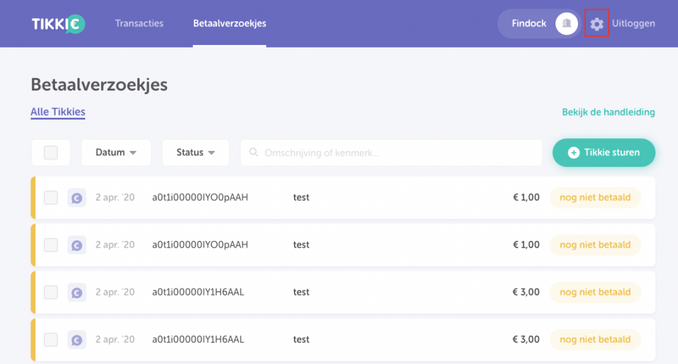Select checkbox of first €3,00 payment request

51,292
